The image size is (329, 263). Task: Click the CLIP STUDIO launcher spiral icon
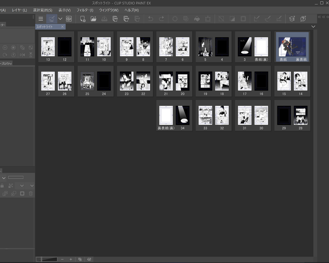69,18
